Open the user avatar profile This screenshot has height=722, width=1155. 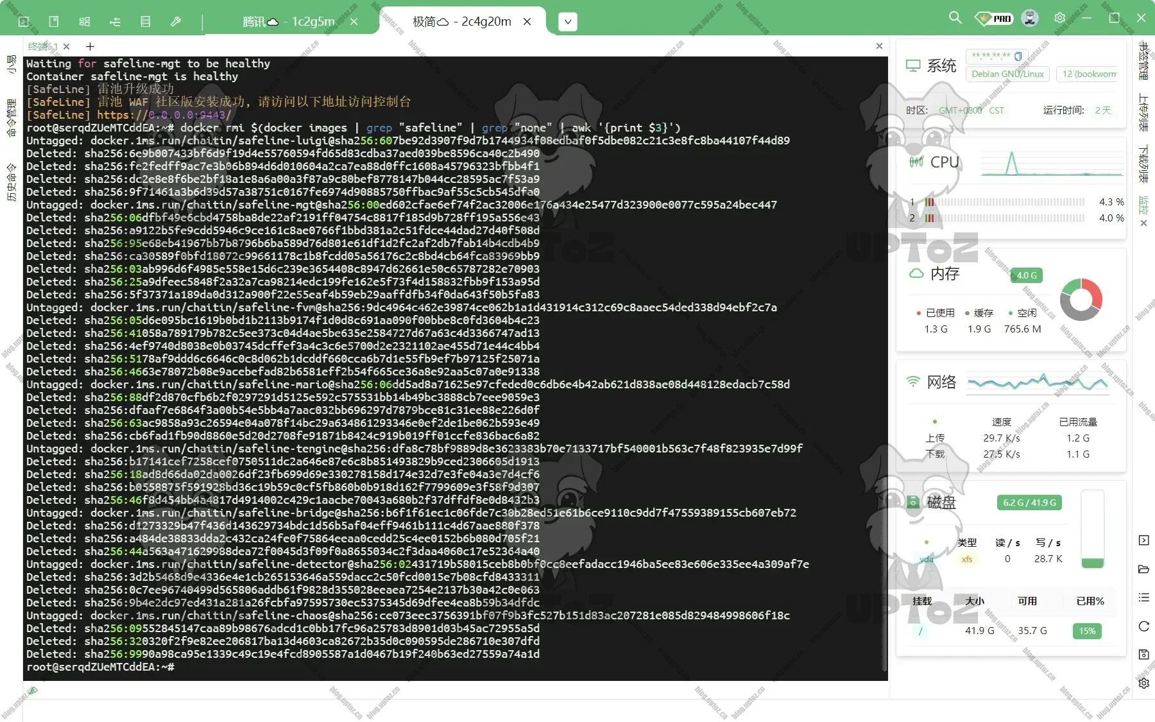pos(1030,18)
